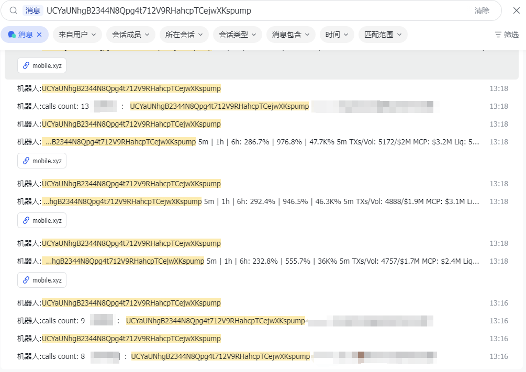Viewport: 526px width, 372px height.
Task: Open the calls count: 9 message
Action: point(263,321)
